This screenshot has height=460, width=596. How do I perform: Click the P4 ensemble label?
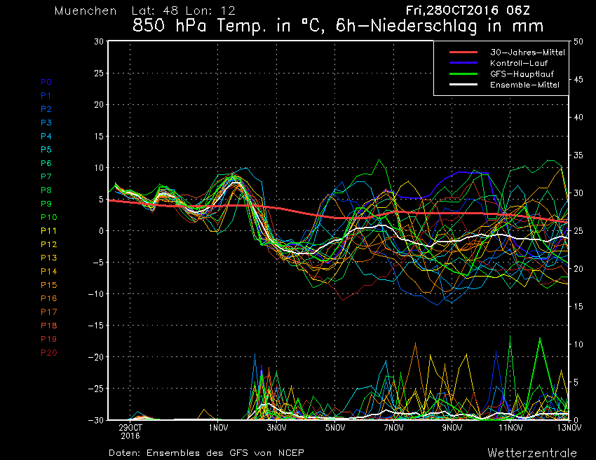[x=46, y=136]
